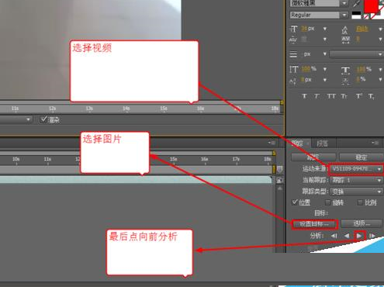Image resolution: width=384 pixels, height=287 pixels.
Task: Click the 14s mark on layer ruler
Action: pyautogui.click(x=126, y=109)
